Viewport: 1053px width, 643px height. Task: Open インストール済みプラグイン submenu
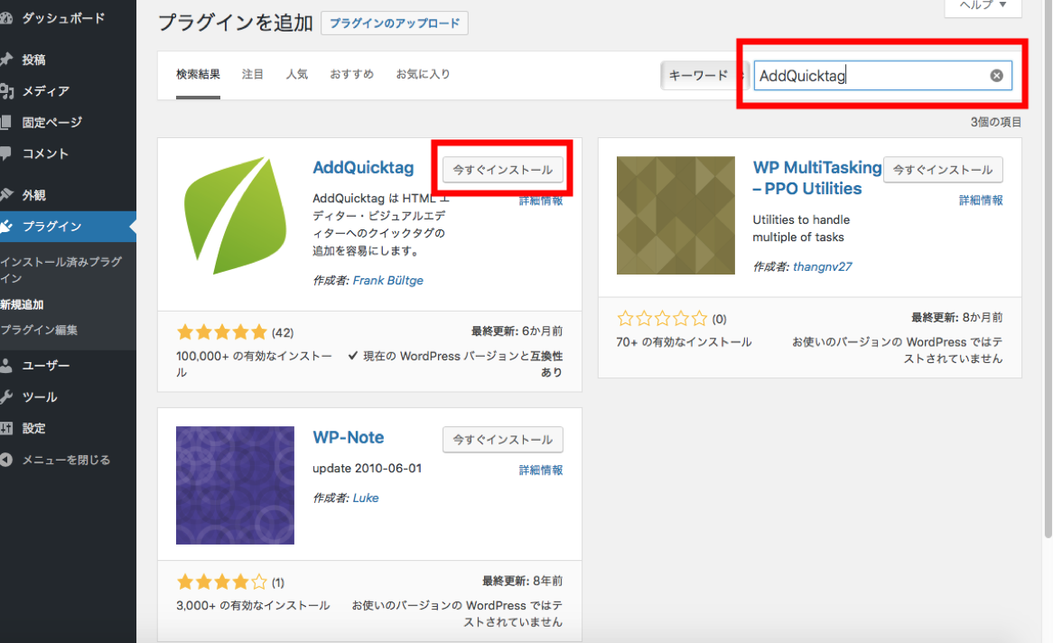click(x=61, y=269)
